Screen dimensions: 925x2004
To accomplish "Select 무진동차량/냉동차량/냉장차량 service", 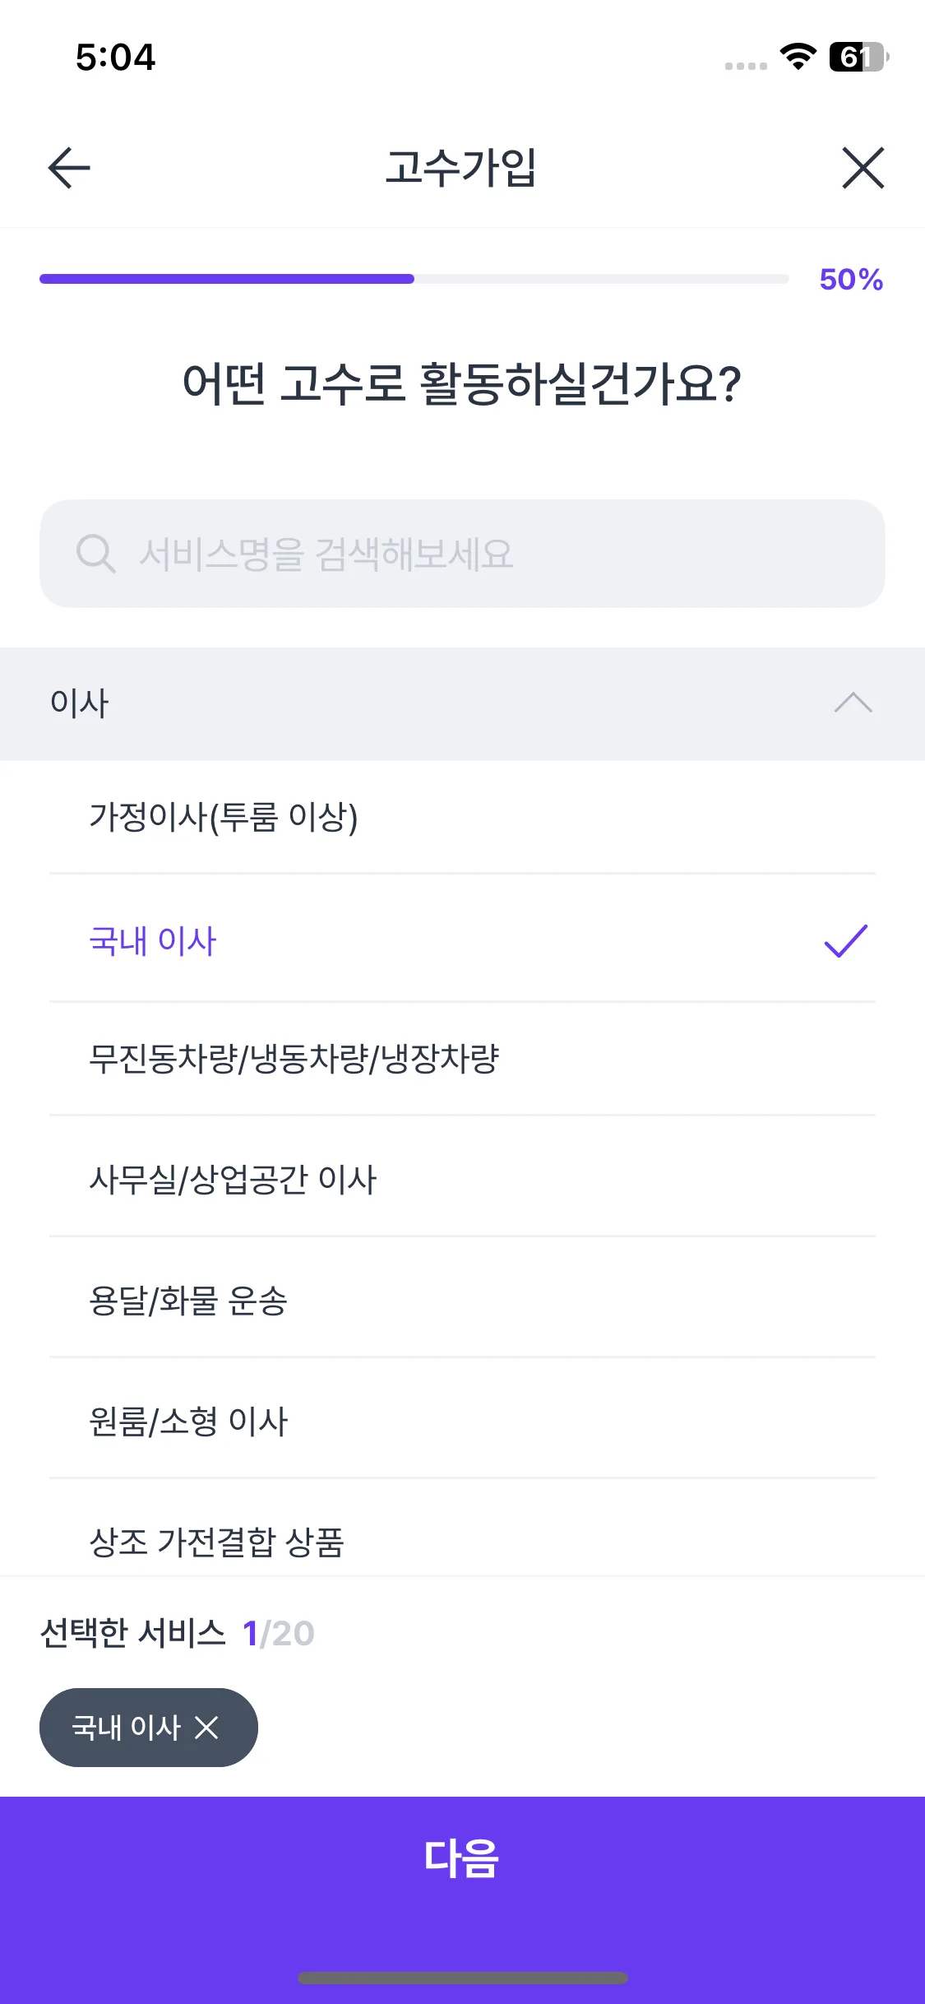I will pos(294,1059).
